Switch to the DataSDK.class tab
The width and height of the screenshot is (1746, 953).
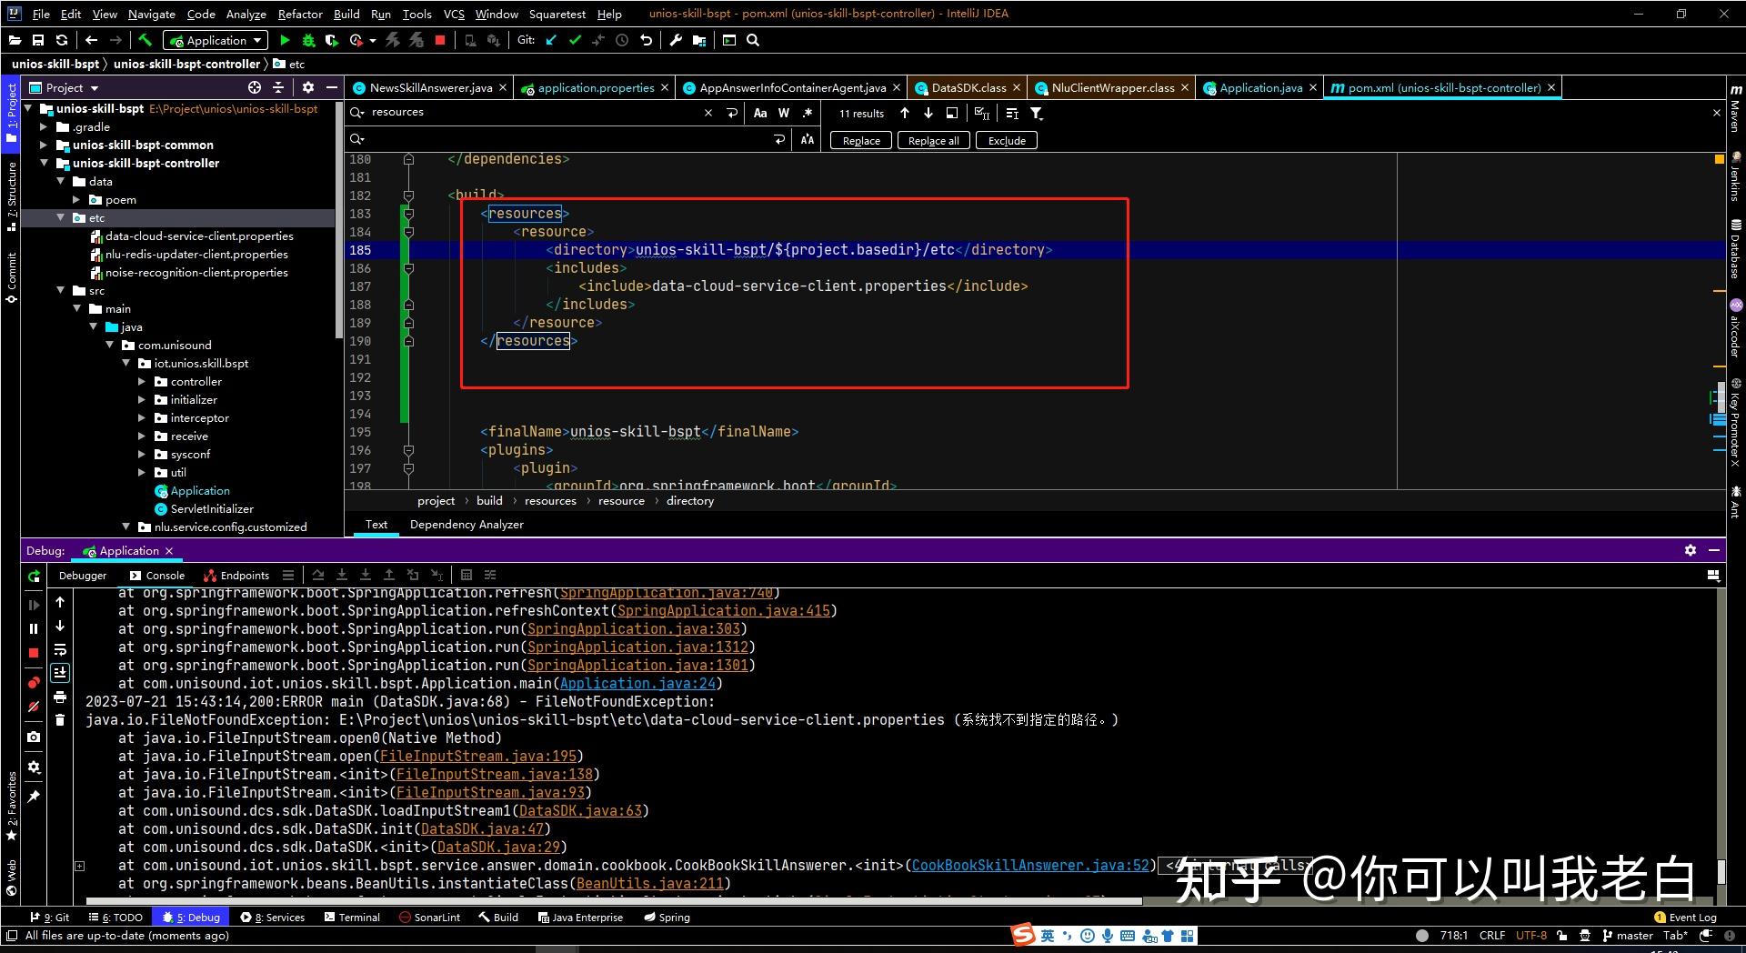(x=968, y=87)
